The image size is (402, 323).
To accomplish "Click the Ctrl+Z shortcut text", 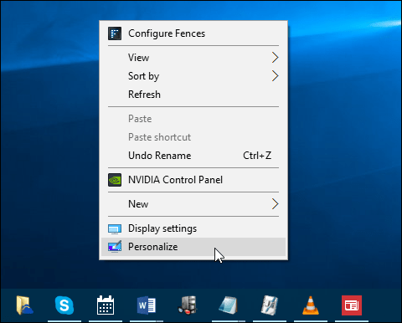I will click(x=257, y=156).
